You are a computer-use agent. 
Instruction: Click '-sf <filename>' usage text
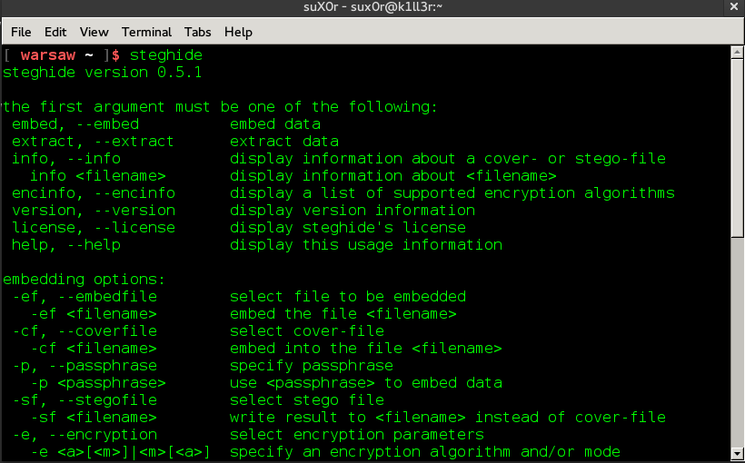[94, 418]
